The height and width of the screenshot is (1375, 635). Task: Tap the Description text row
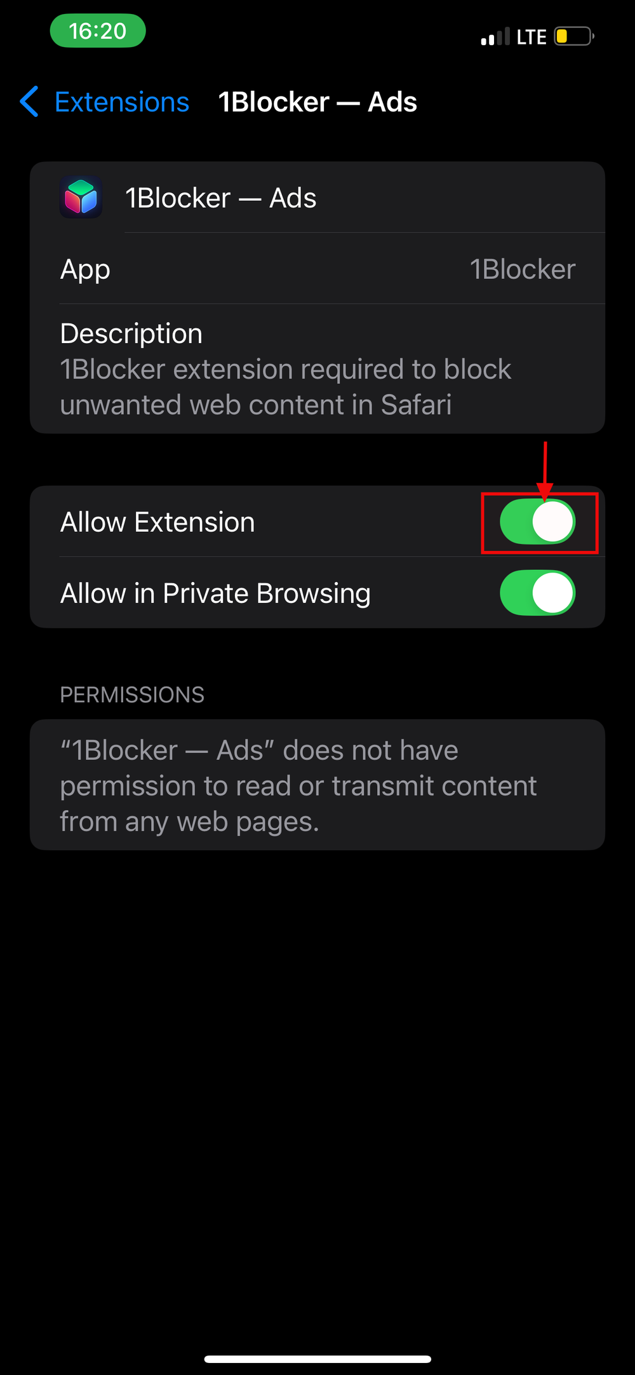point(317,369)
